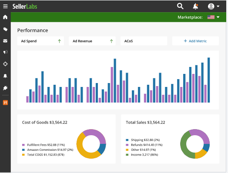Choose the ACoS metric card
The width and height of the screenshot is (228, 173).
tap(144, 41)
